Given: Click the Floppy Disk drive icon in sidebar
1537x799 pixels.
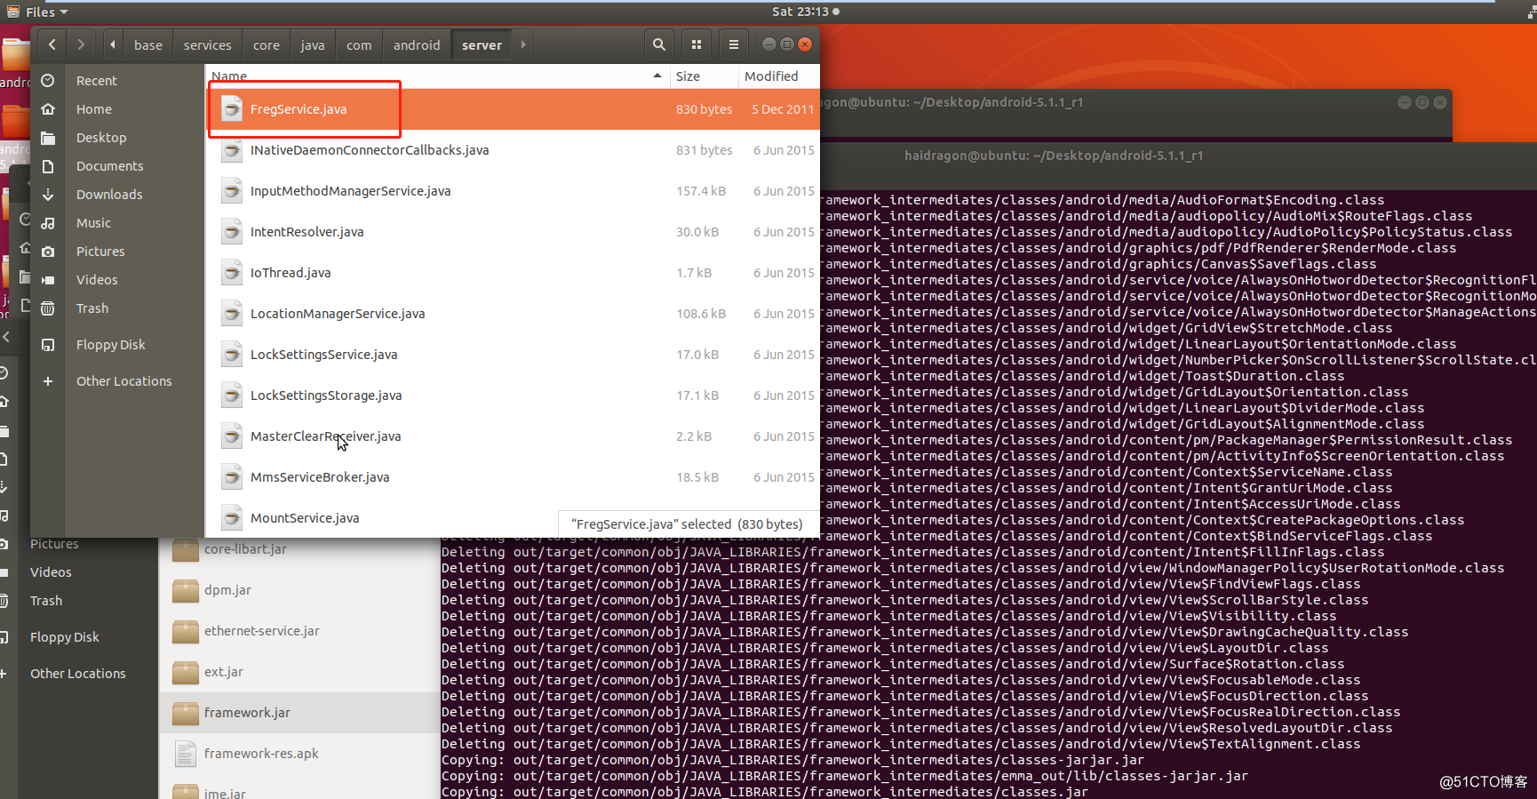Looking at the screenshot, I should click(x=48, y=345).
